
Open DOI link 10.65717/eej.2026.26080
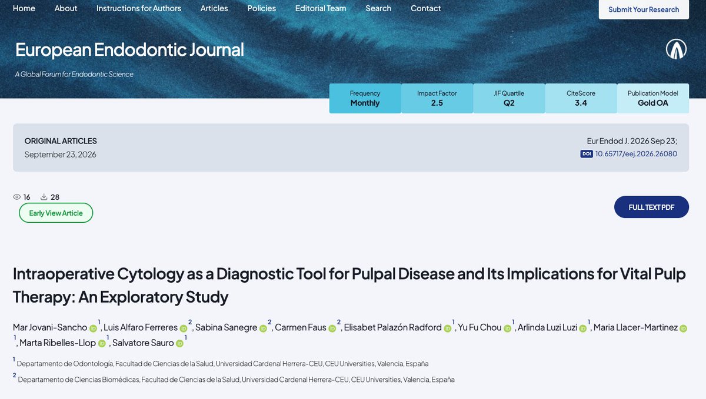tap(636, 154)
